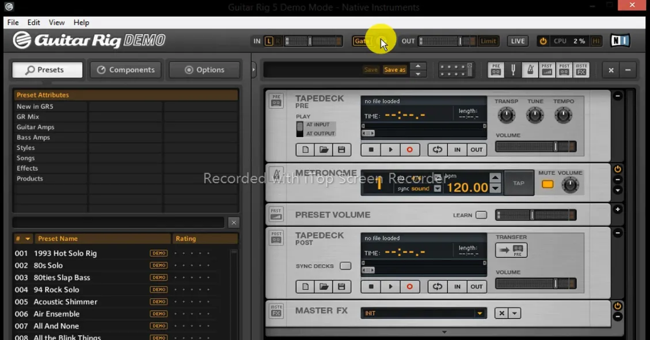This screenshot has height=340, width=650.
Task: Collapse the Tapedeck Post module
Action: coord(618,233)
